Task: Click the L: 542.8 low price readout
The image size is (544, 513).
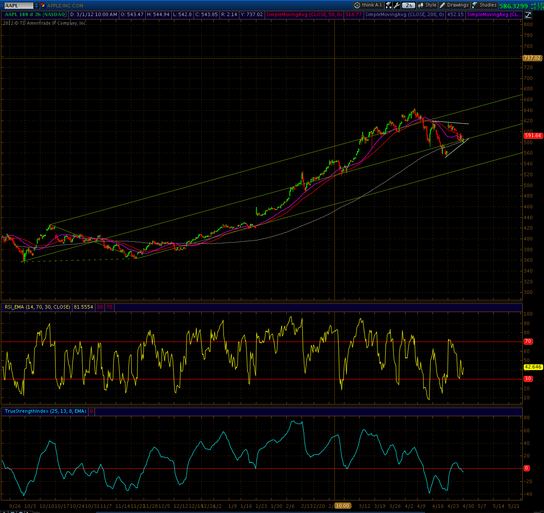Action: point(182,15)
